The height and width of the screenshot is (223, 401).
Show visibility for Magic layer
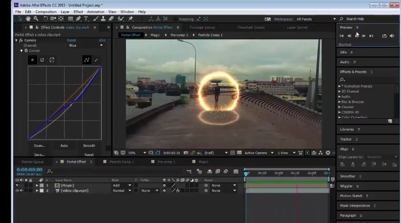click(17, 185)
